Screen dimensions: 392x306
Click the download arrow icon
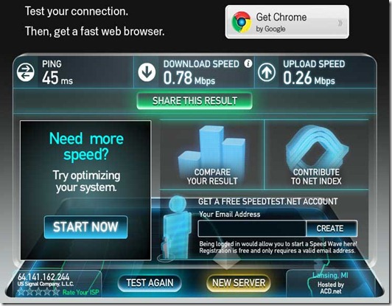coord(147,72)
